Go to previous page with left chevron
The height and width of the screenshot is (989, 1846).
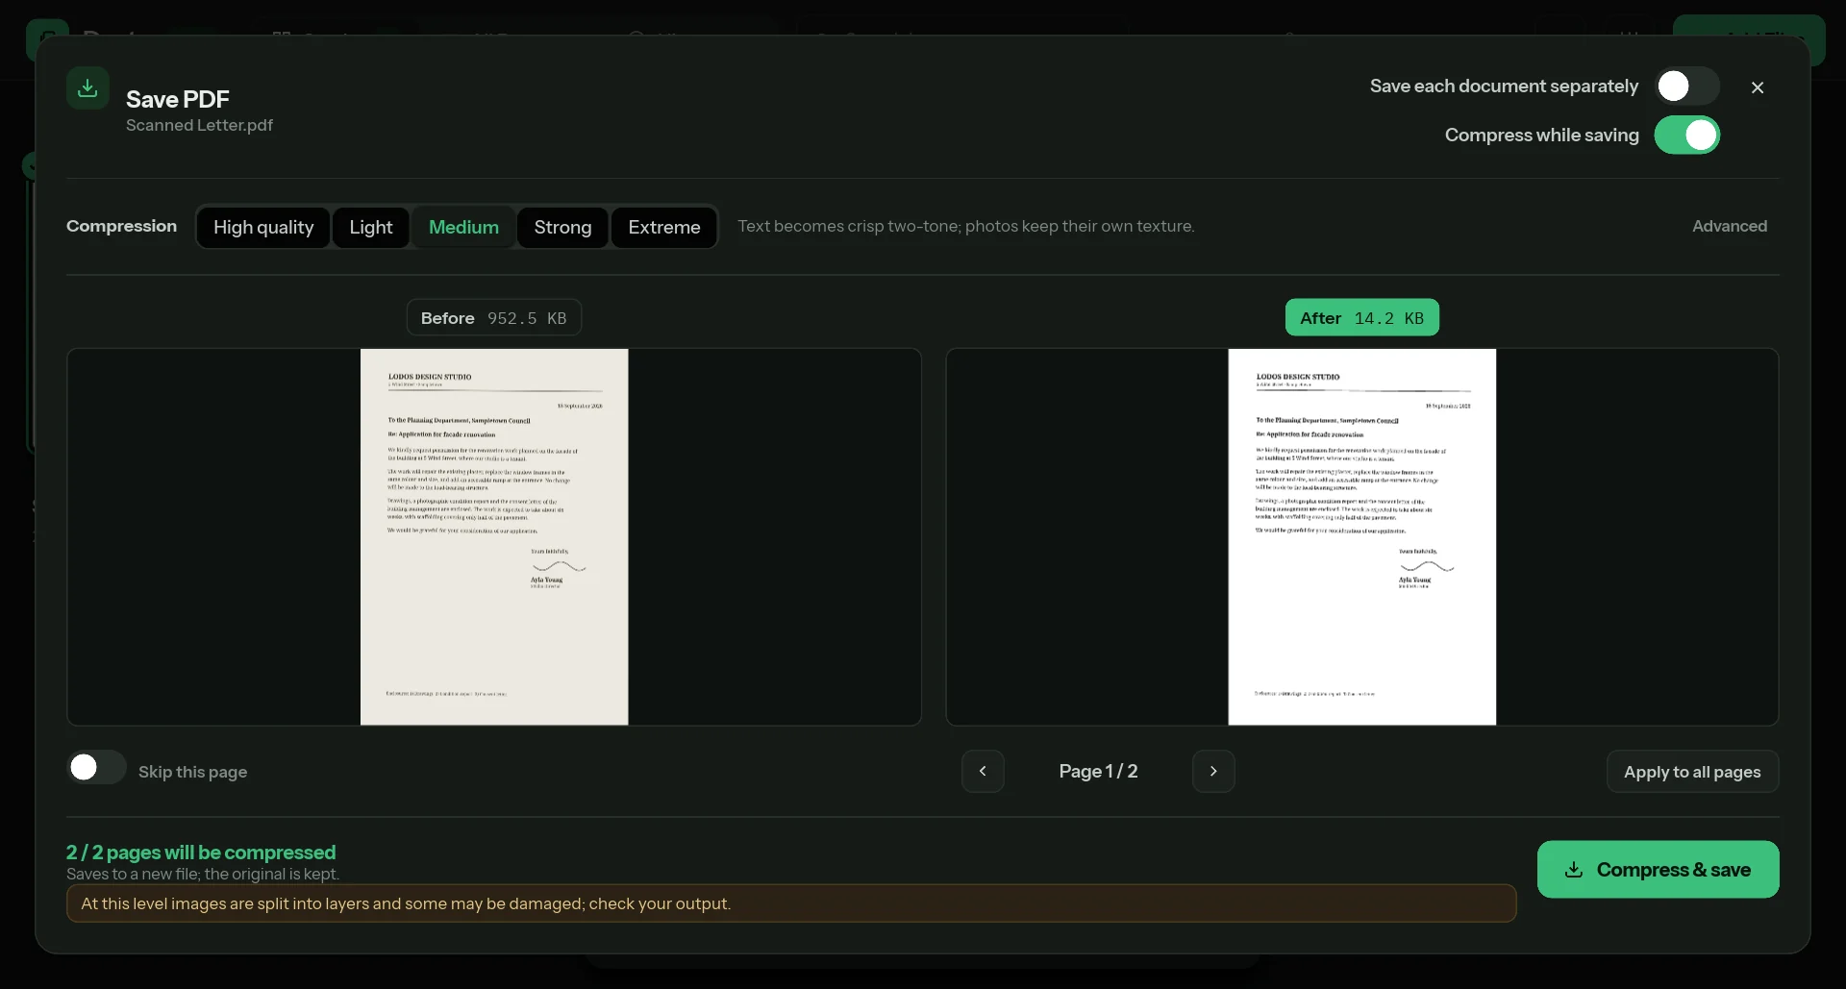[x=983, y=772]
